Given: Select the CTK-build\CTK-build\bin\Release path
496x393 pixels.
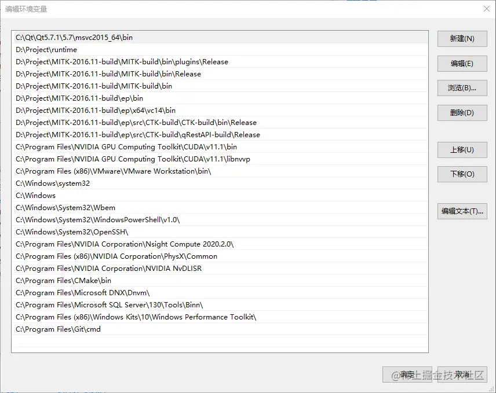Looking at the screenshot, I should 221,123.
